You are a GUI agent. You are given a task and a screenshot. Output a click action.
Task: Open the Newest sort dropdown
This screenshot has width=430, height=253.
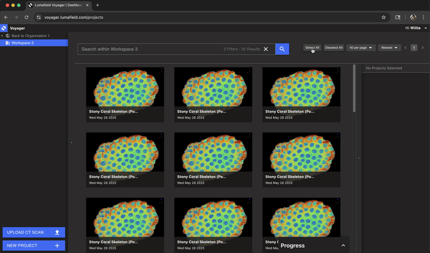coord(389,48)
